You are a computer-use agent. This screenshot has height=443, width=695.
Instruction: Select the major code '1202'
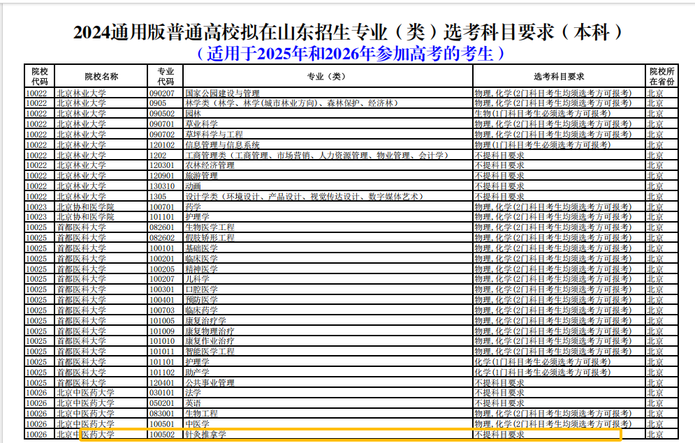[x=158, y=156]
